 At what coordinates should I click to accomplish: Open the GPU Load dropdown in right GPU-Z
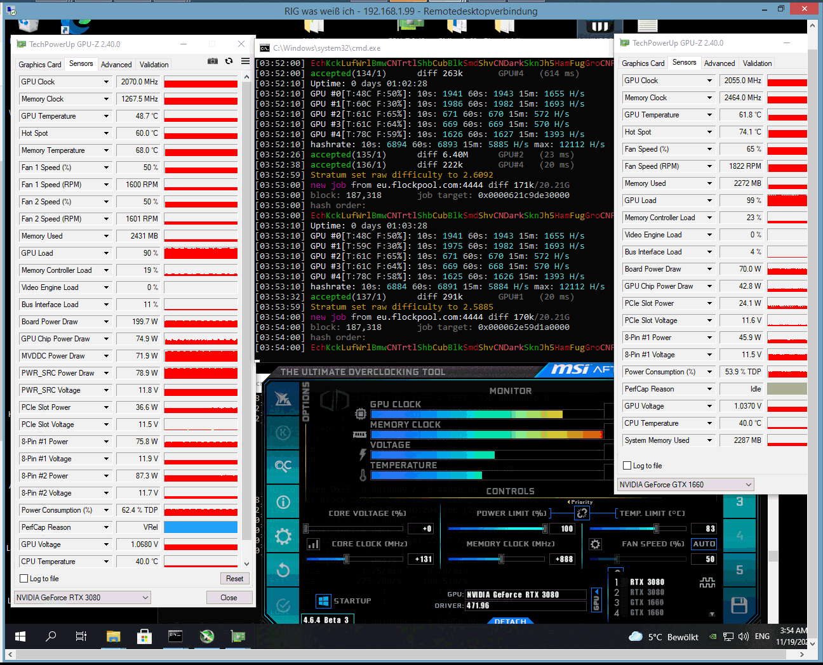tap(709, 201)
